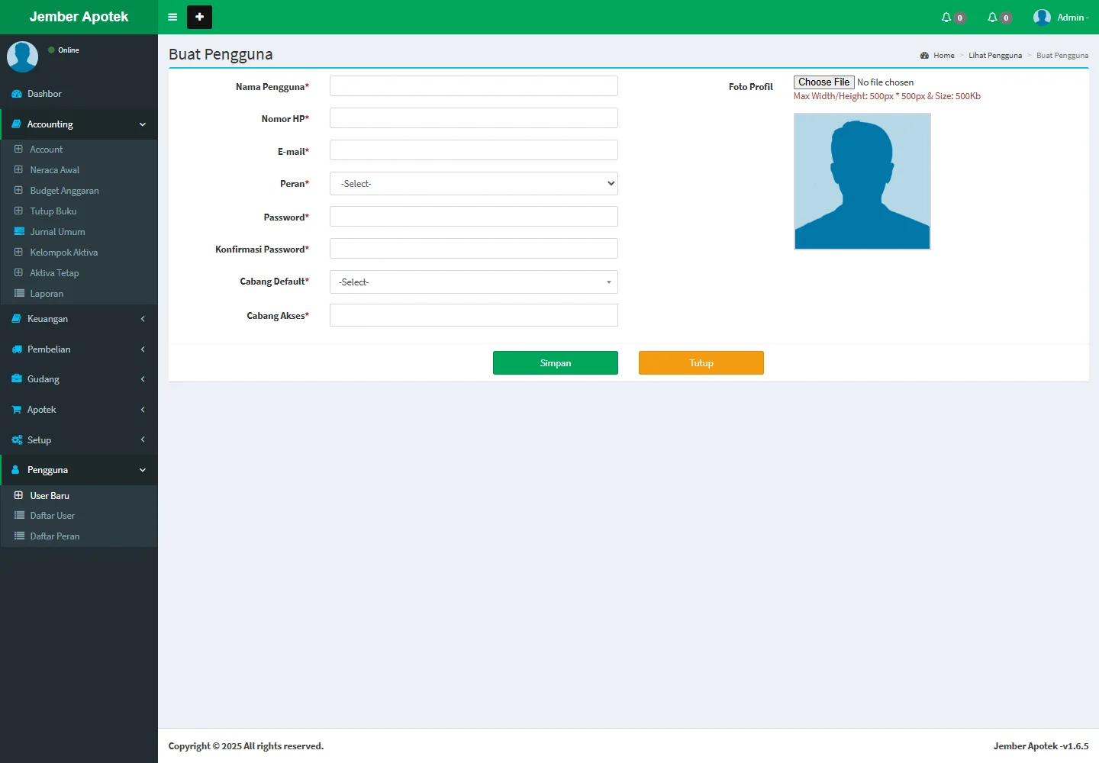
Task: Click Choose File for profile photo
Action: 823,82
